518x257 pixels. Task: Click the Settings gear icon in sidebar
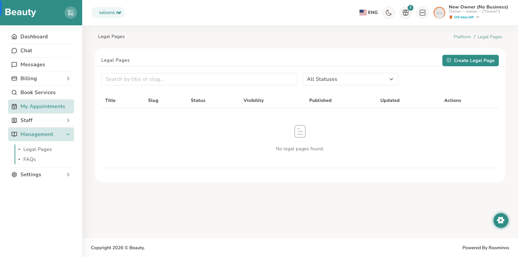14,175
